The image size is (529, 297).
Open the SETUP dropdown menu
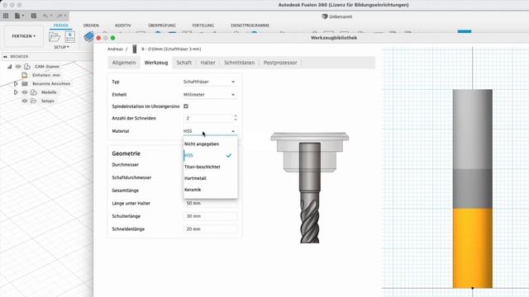[x=61, y=47]
